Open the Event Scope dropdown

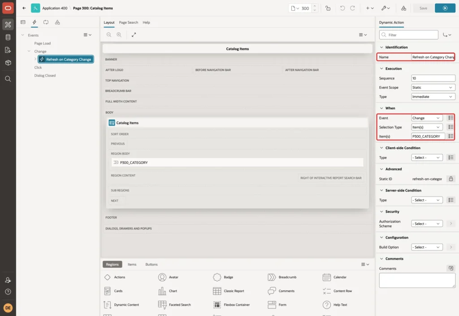point(433,88)
